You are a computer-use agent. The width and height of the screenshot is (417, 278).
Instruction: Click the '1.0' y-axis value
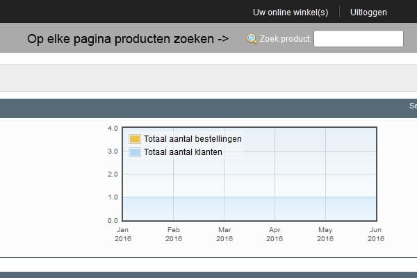point(113,197)
